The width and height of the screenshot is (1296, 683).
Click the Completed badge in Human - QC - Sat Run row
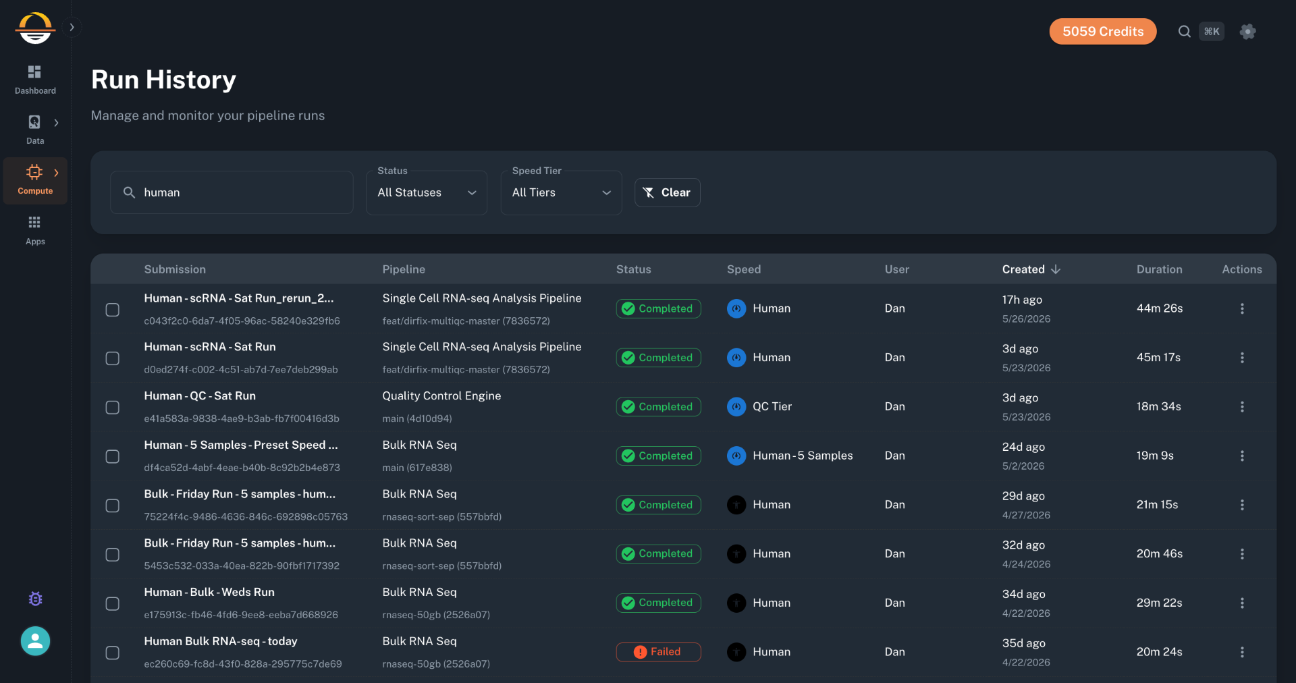(658, 406)
